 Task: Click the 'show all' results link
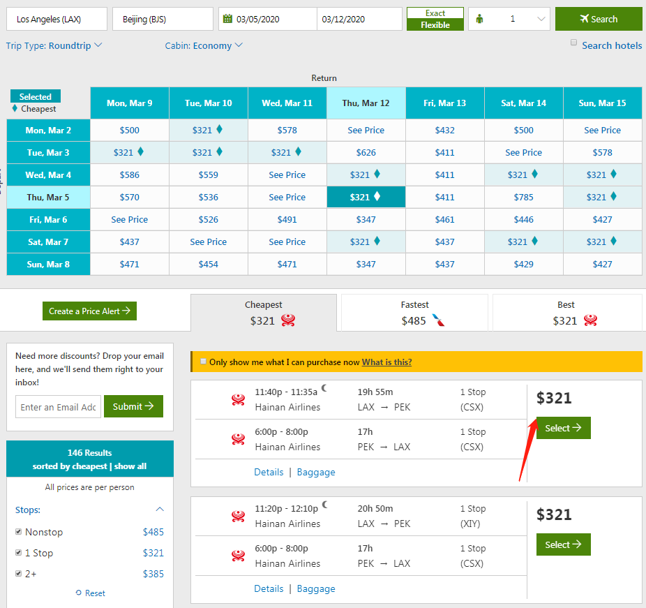[130, 466]
